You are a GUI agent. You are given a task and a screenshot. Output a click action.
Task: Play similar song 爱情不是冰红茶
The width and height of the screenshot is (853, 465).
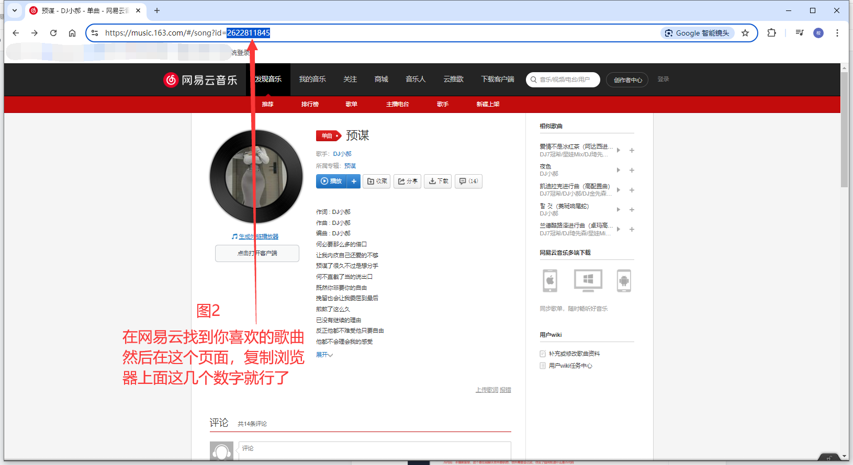(619, 150)
